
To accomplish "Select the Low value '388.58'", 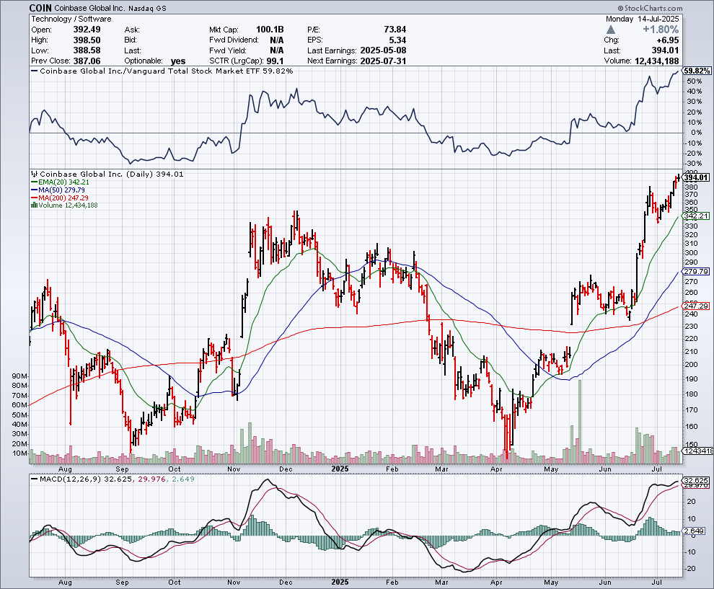I will [87, 50].
